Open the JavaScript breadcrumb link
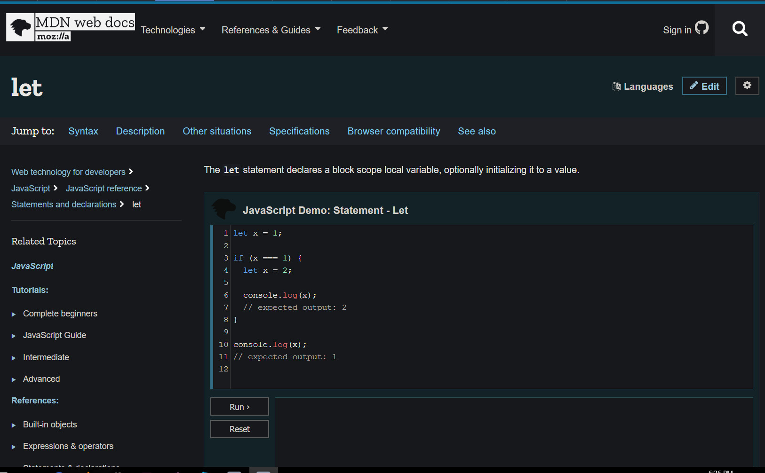This screenshot has width=765, height=473. click(31, 189)
